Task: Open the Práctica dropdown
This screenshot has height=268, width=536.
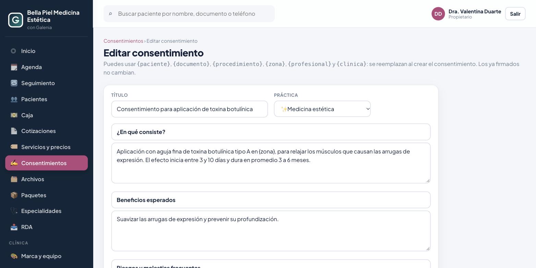Action: pos(322,109)
